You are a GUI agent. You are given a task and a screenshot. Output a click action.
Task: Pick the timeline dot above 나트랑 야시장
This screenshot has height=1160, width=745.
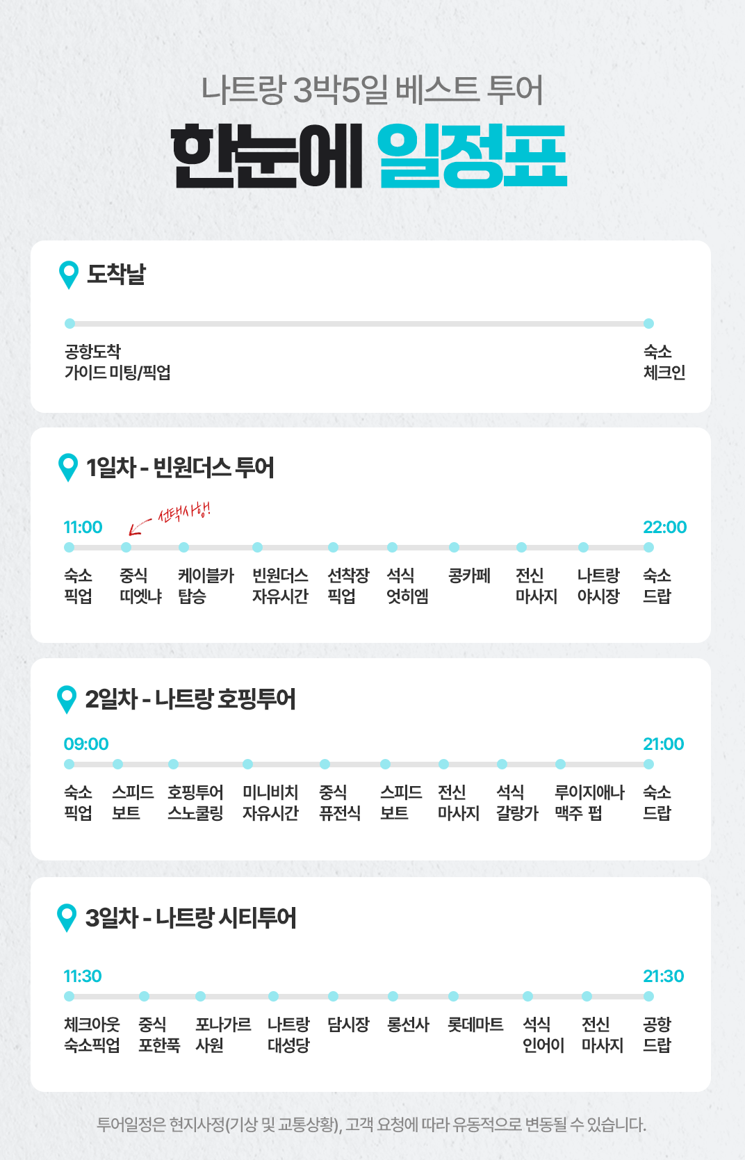coord(583,548)
